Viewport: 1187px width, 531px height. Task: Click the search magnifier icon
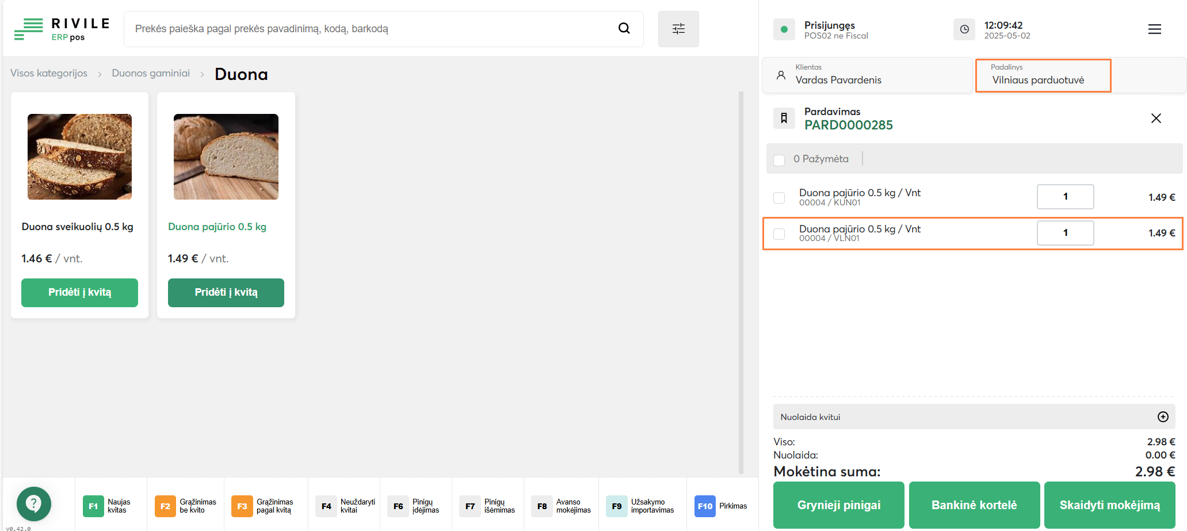pos(624,28)
